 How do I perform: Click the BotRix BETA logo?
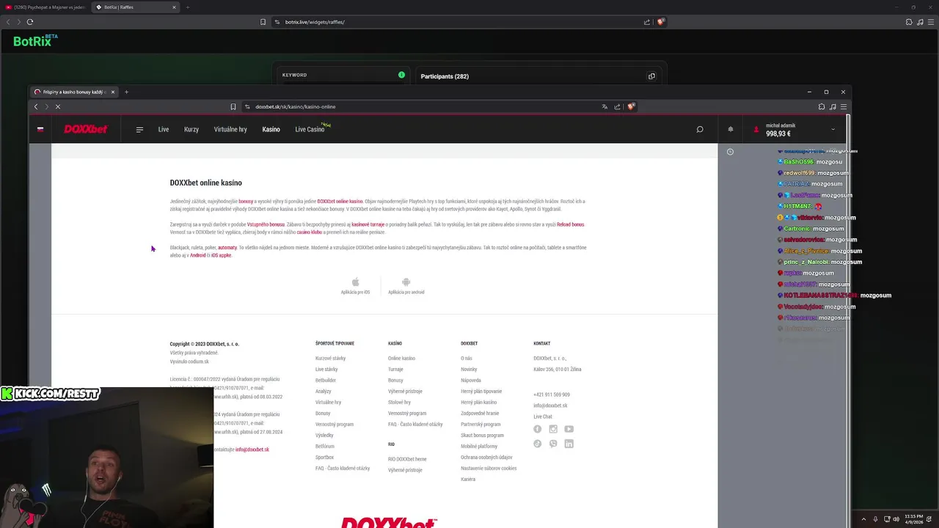coord(35,40)
